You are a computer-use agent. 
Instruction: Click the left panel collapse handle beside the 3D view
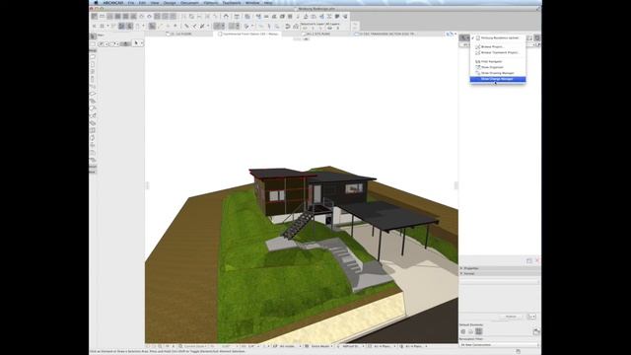[x=147, y=185]
